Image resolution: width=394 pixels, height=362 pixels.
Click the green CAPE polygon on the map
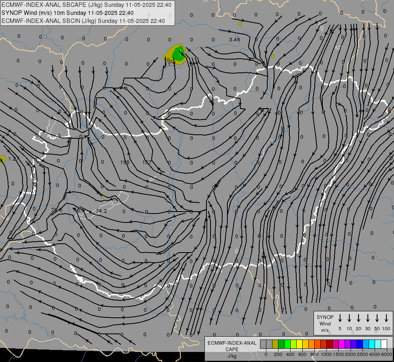[179, 54]
